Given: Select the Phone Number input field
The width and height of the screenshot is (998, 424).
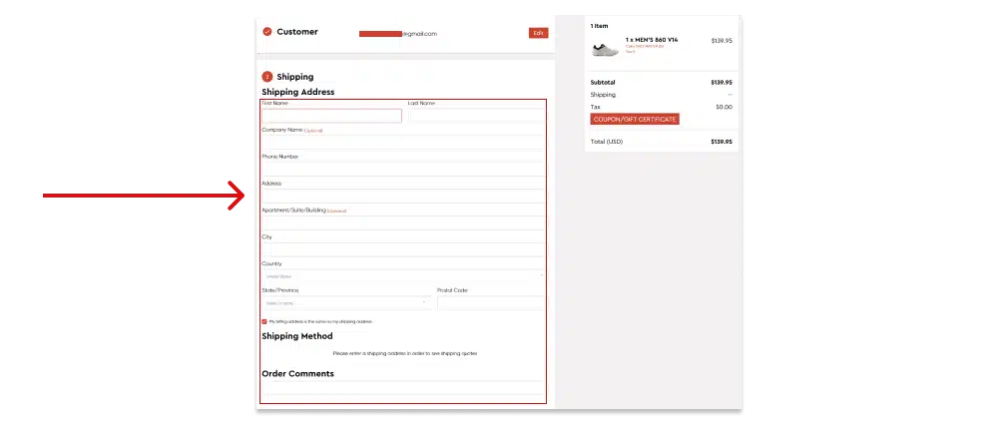Looking at the screenshot, I should (x=403, y=169).
